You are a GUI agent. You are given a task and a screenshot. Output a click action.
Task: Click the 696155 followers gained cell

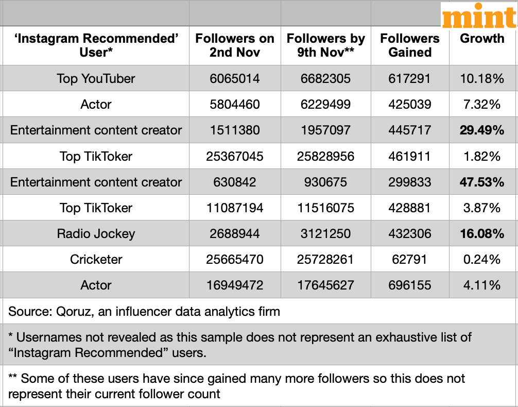[410, 285]
